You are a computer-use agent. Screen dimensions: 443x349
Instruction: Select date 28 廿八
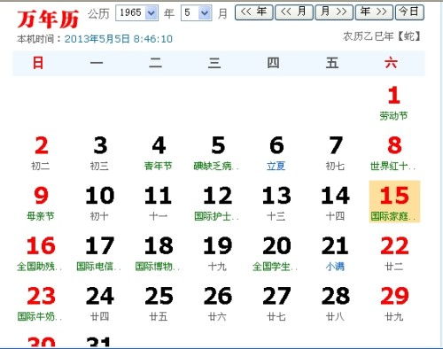pyautogui.click(x=336, y=303)
